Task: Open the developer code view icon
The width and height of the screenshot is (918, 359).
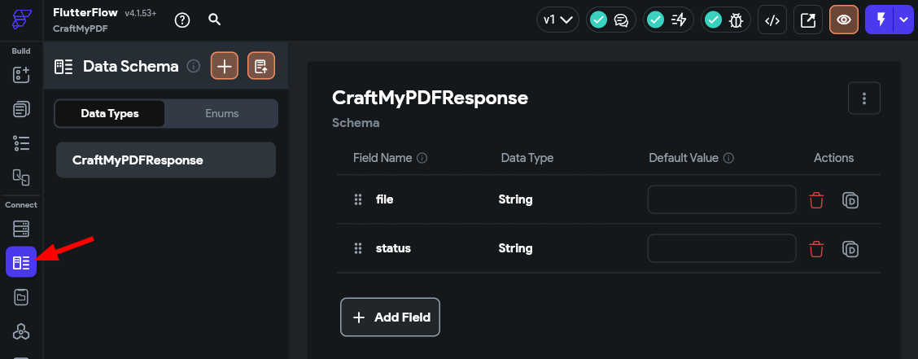Action: pyautogui.click(x=772, y=20)
